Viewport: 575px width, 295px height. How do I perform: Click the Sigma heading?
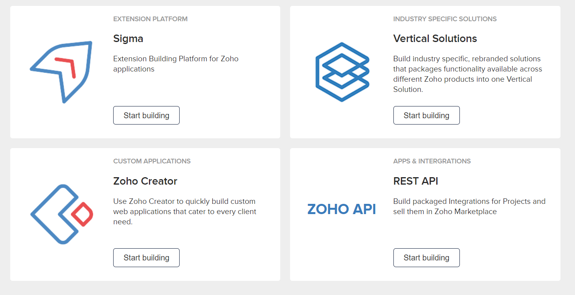(x=128, y=38)
